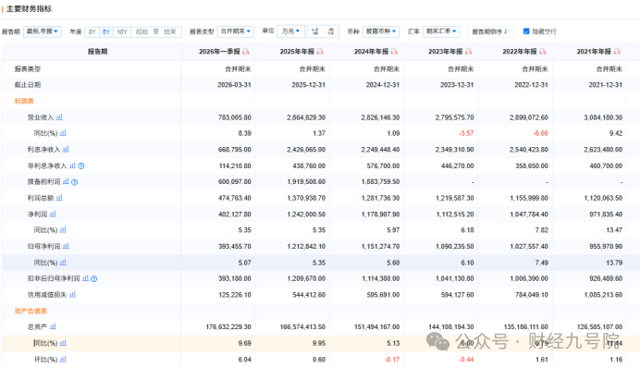This screenshot has height=367, width=640.
Task: Click the 截止日期 row label
Action: pos(28,85)
